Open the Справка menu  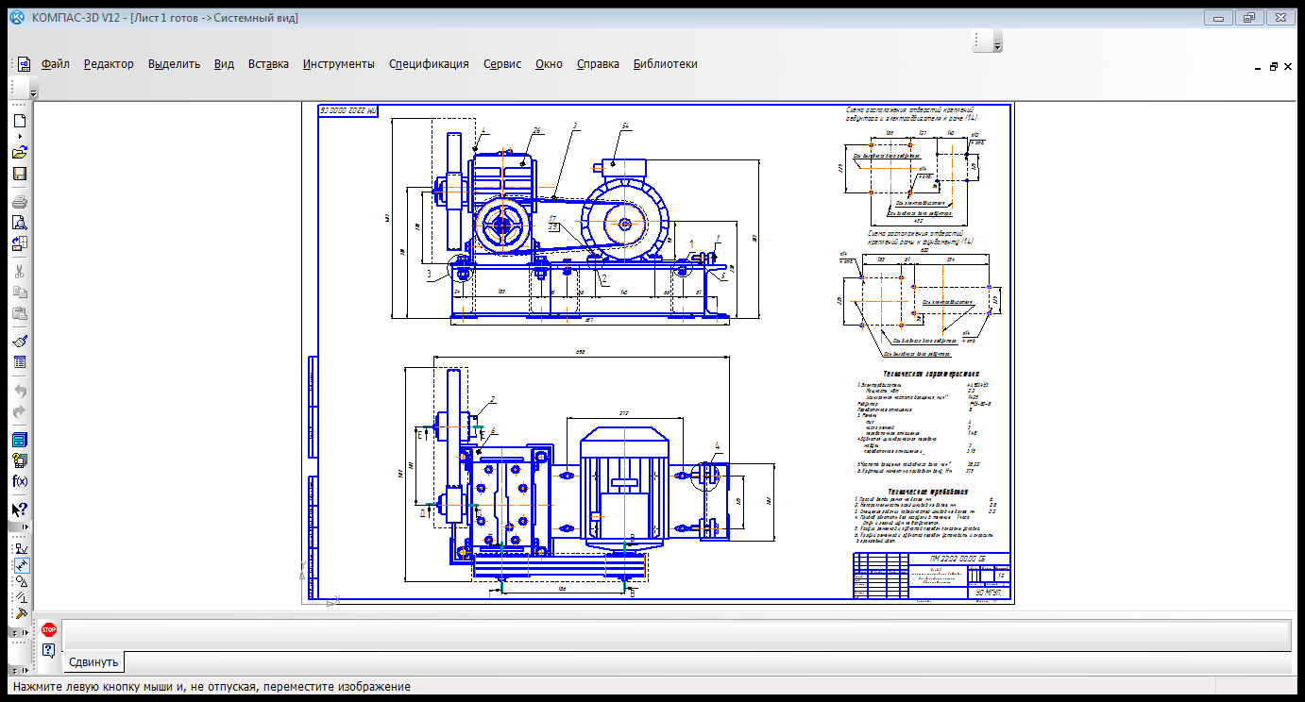[598, 64]
